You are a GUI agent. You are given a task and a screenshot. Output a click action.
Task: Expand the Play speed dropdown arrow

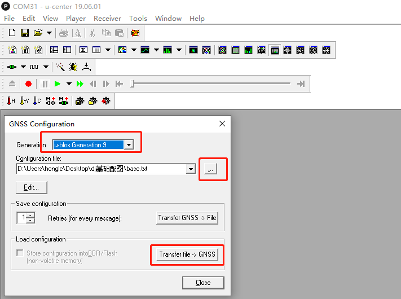pos(69,83)
